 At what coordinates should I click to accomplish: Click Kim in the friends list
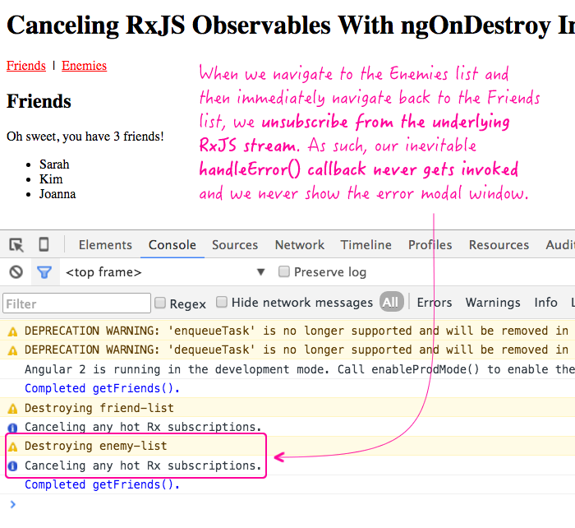(x=51, y=178)
